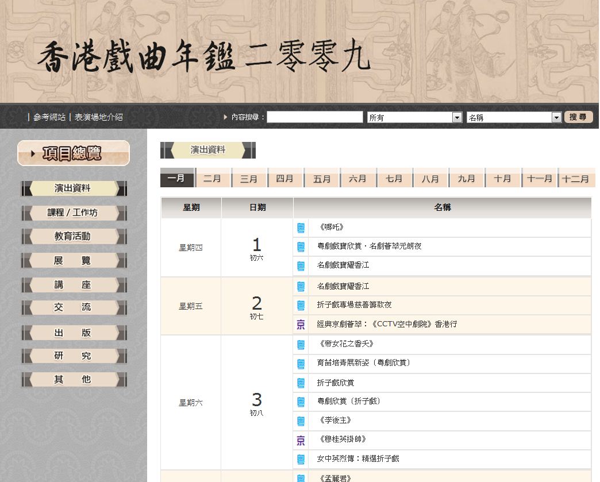The height and width of the screenshot is (482, 600).
Task: Click the 粵 icon beside 育苗培青展新姿
Action: click(301, 364)
